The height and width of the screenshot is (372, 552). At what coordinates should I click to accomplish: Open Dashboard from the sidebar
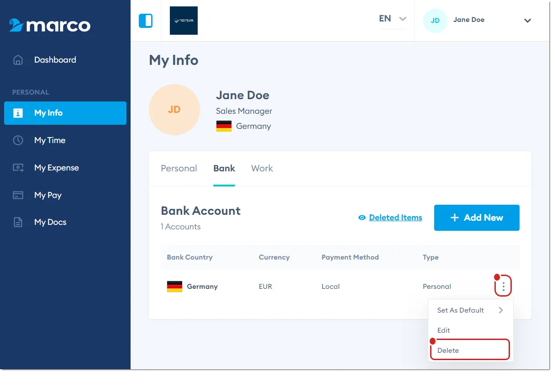pyautogui.click(x=65, y=60)
